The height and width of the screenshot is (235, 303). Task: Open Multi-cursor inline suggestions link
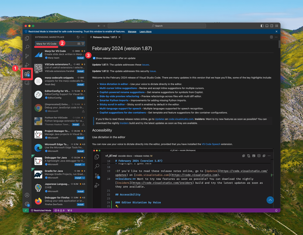coord(118,88)
